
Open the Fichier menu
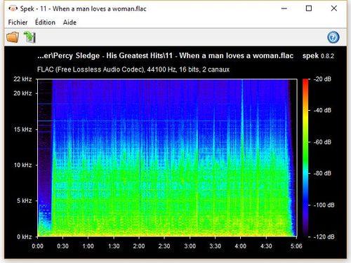click(18, 22)
